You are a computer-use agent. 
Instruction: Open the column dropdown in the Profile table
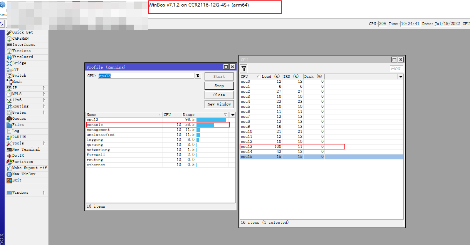(x=232, y=115)
